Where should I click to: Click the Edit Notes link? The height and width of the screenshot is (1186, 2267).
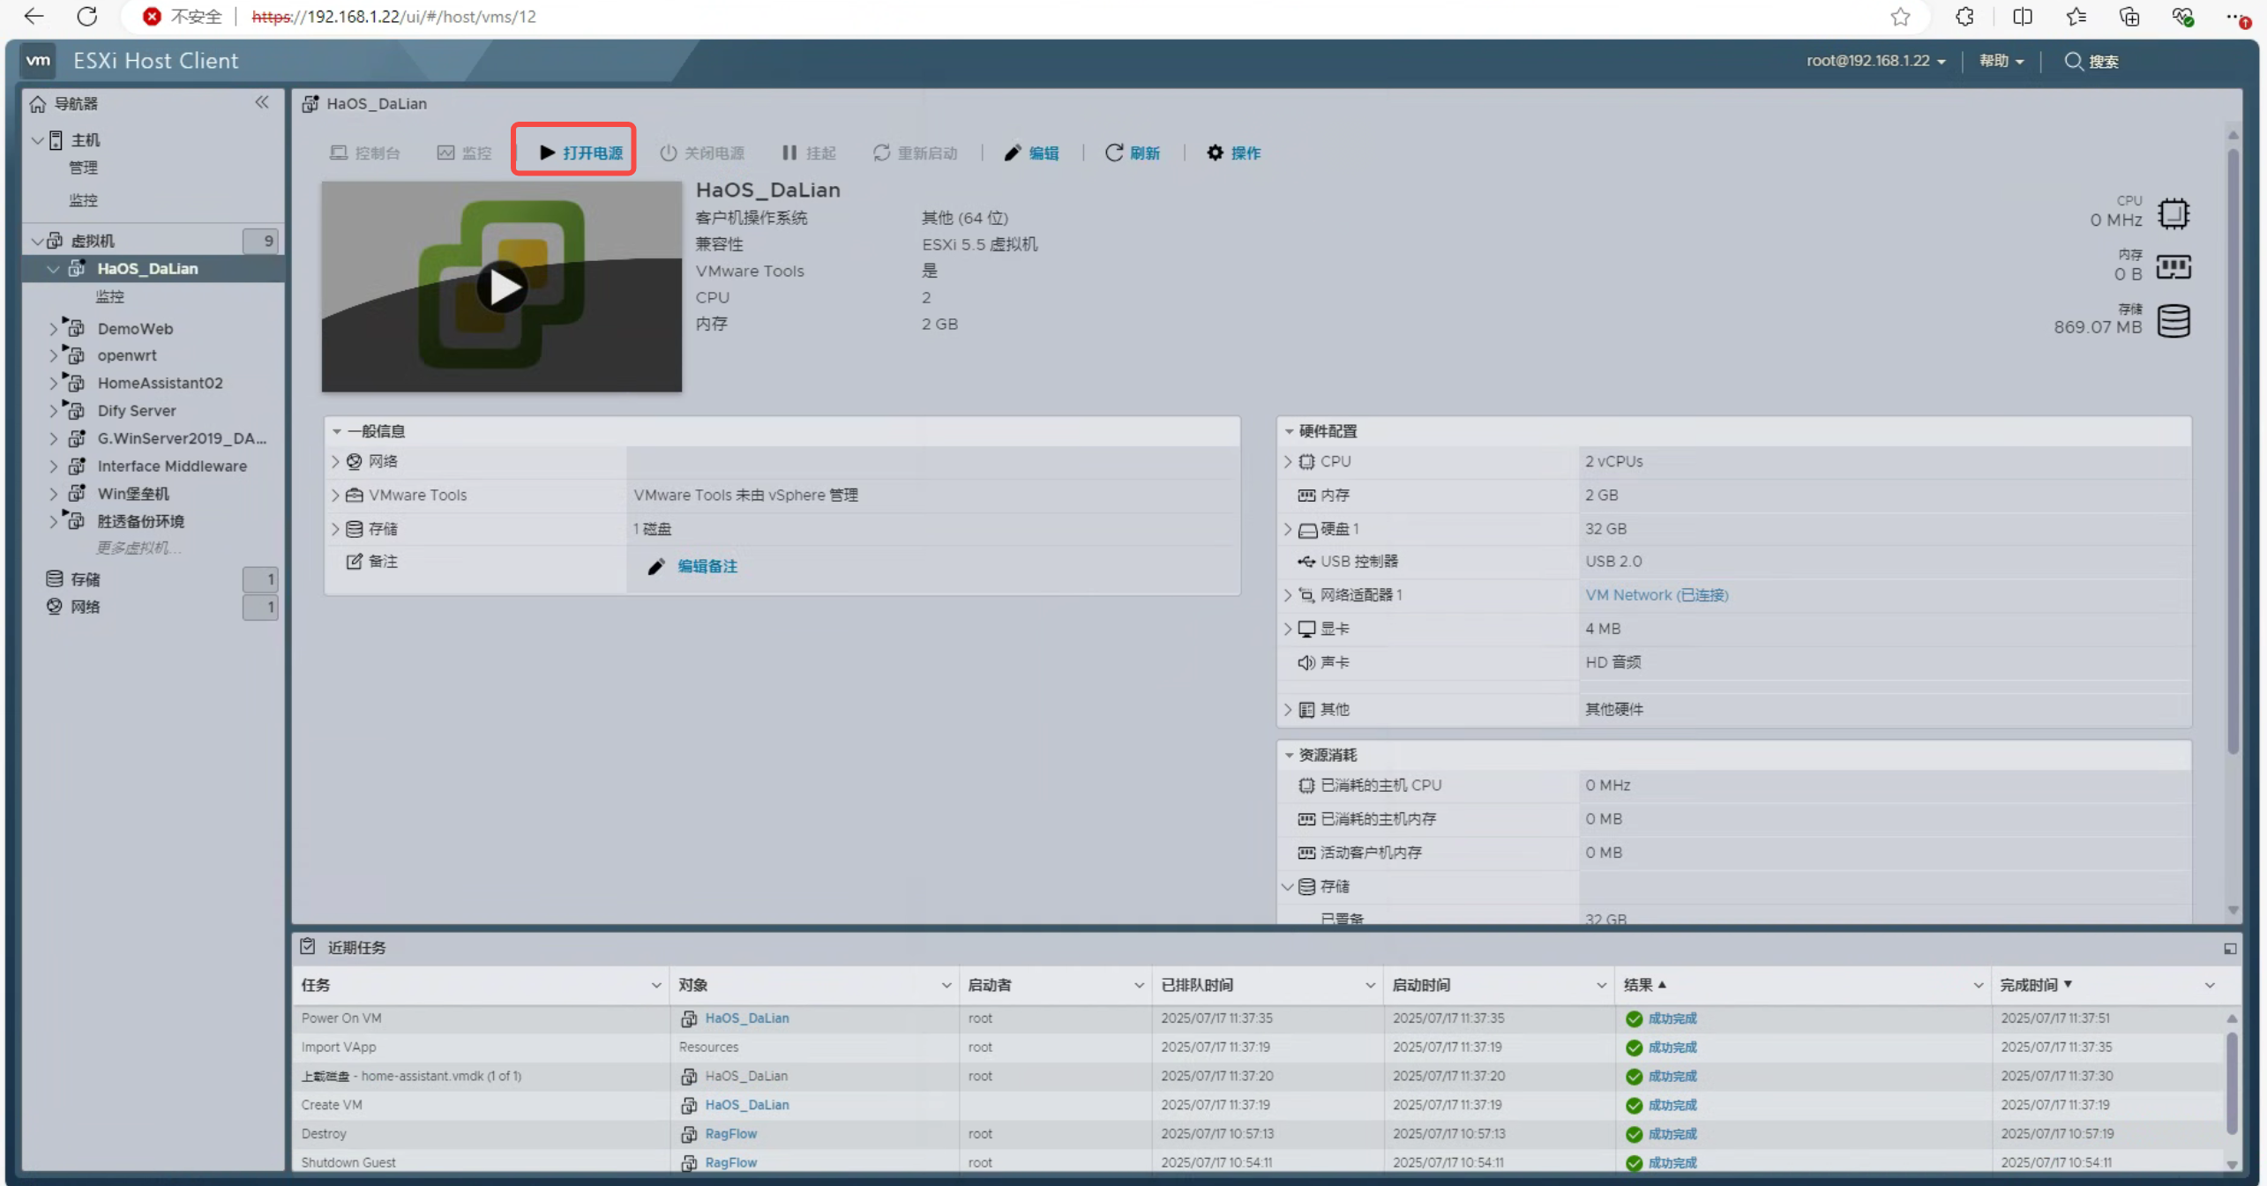tap(707, 566)
